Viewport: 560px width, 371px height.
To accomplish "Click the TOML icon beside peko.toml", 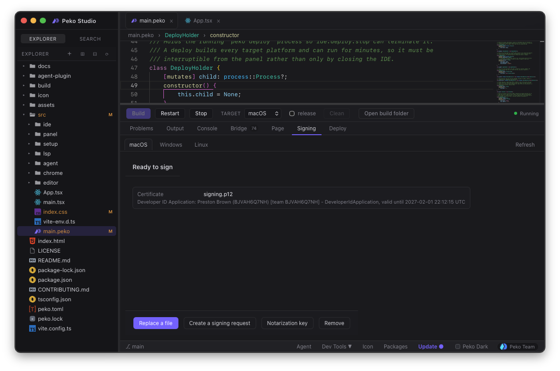I will [32, 309].
